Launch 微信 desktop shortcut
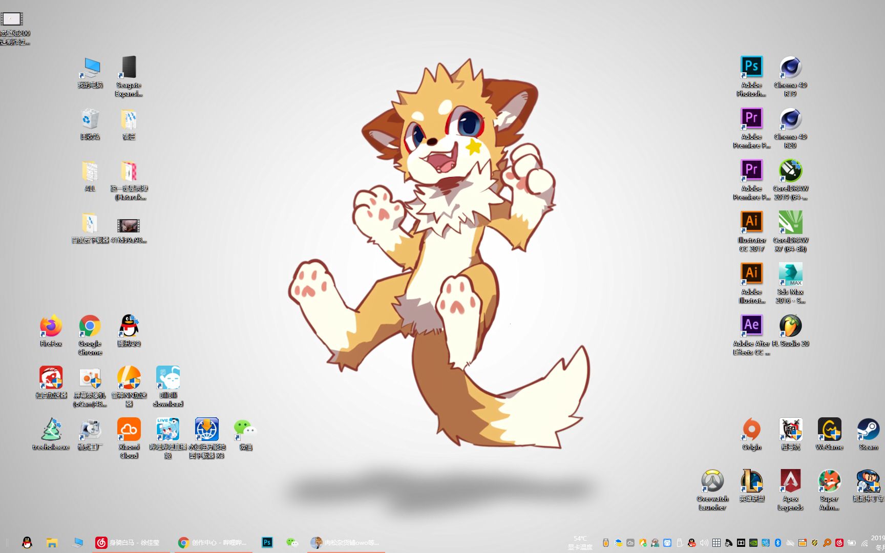Screen dimensions: 885x553 [x=245, y=434]
